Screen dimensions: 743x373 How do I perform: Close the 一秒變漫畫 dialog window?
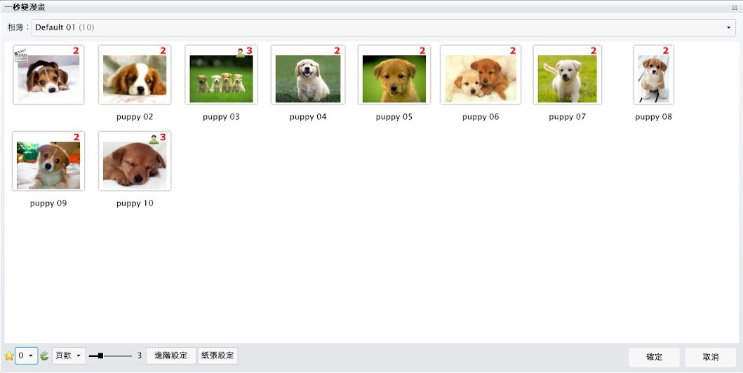tap(734, 8)
